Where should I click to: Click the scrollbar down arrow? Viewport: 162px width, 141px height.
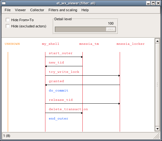coord(157,129)
